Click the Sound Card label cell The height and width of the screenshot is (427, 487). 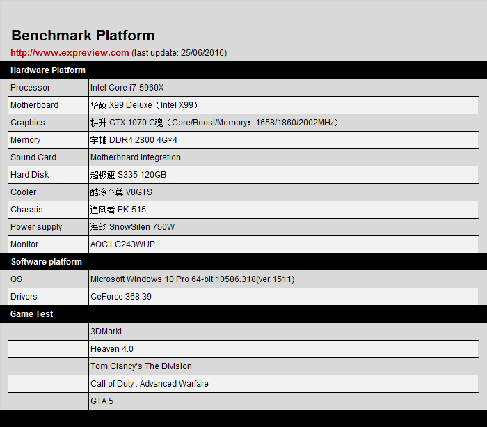coord(48,157)
